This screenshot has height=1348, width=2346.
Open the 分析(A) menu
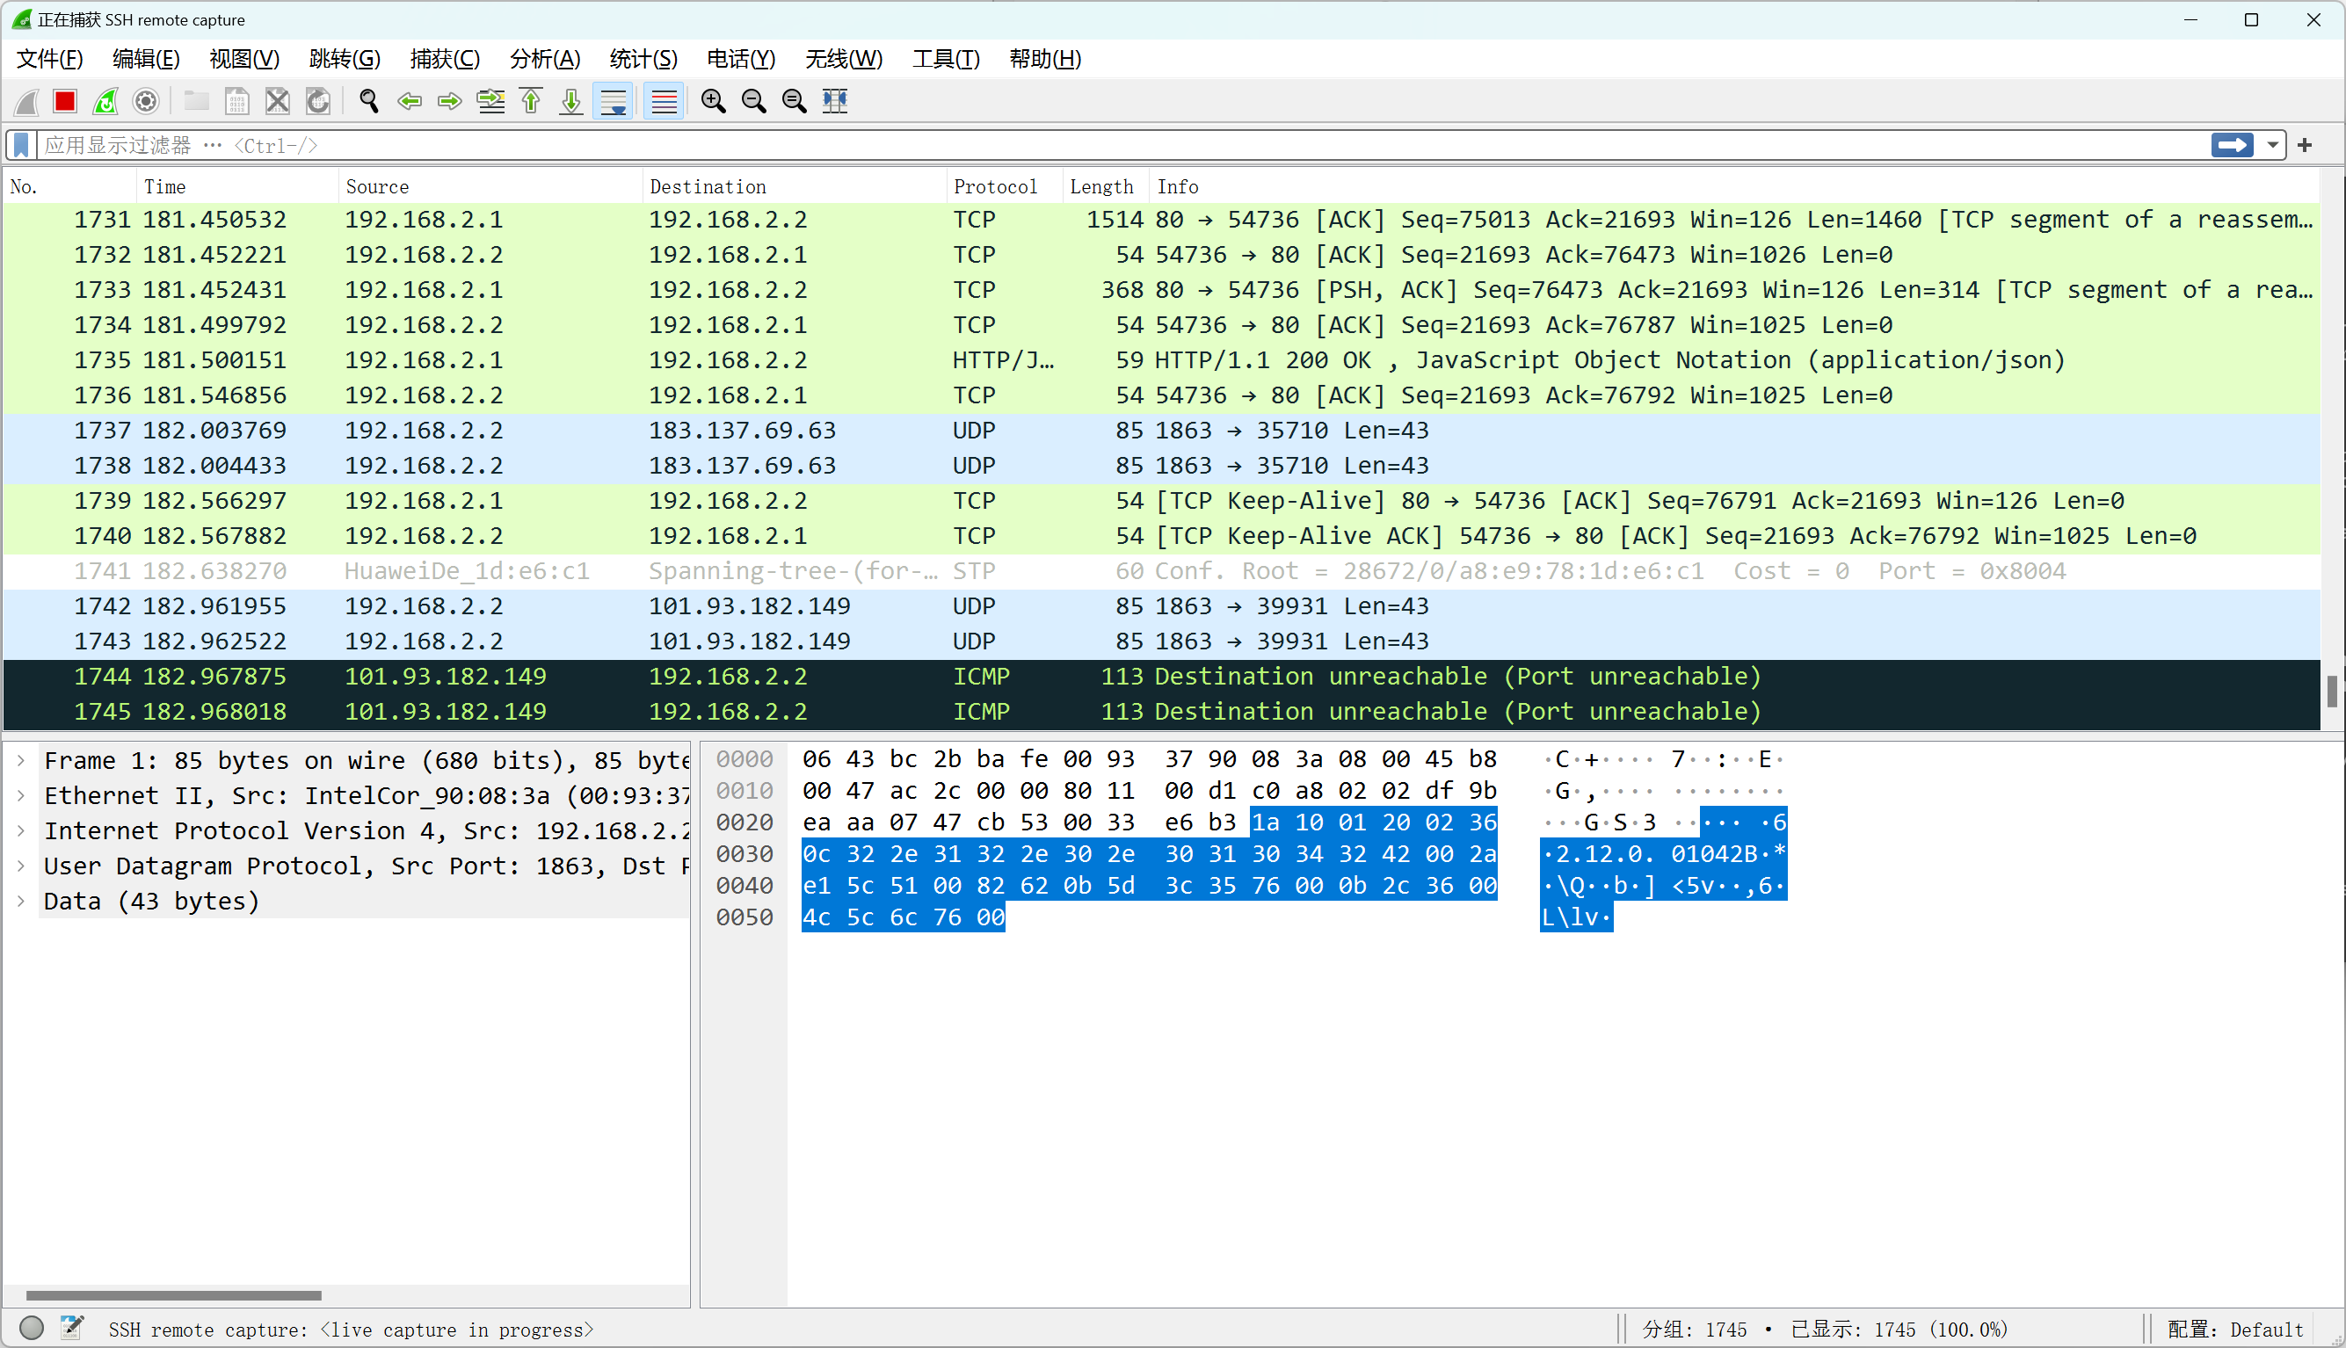pos(544,59)
